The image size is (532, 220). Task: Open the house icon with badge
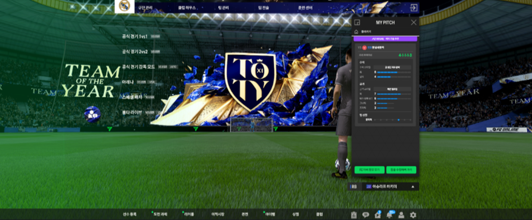tap(378, 215)
